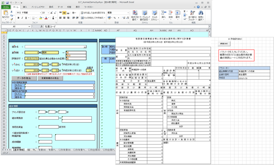Click Find and Select binoculars icon

click(x=201, y=13)
